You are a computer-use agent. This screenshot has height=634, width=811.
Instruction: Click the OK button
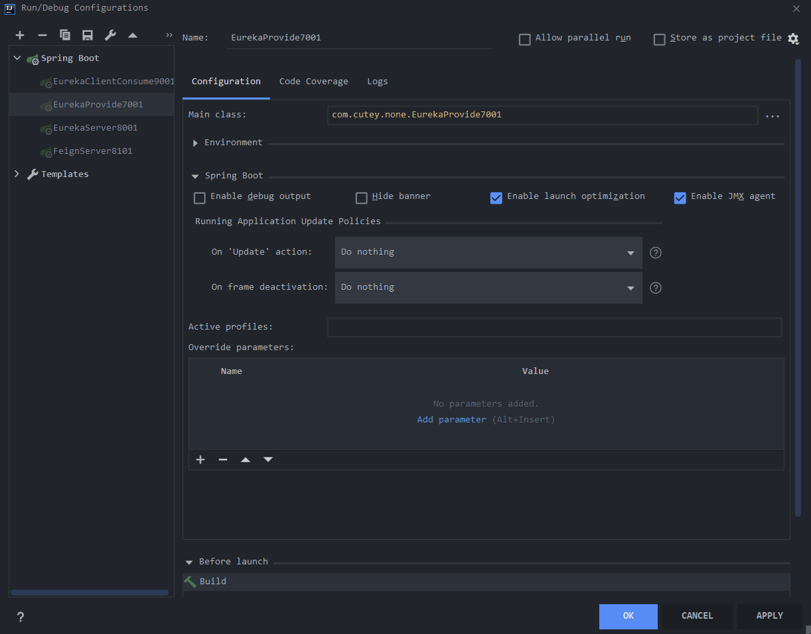tap(628, 616)
